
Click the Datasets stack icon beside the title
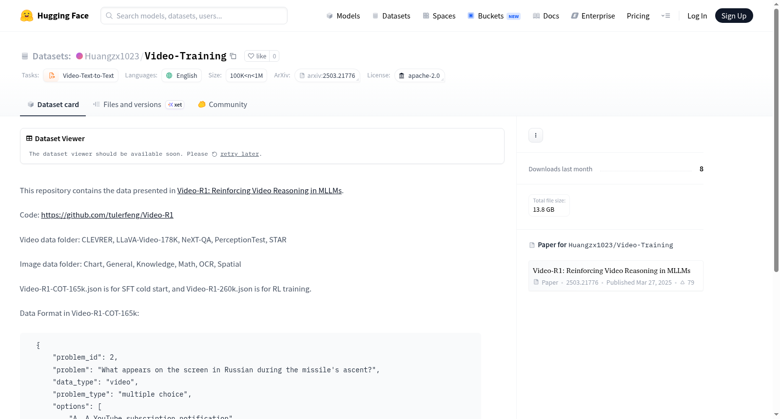coord(25,56)
